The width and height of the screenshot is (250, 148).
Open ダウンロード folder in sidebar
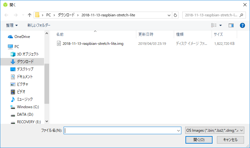point(22,61)
